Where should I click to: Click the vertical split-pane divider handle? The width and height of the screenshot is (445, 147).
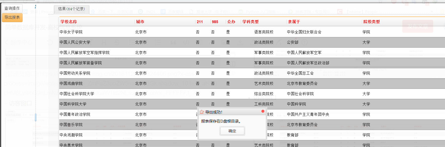35,117
